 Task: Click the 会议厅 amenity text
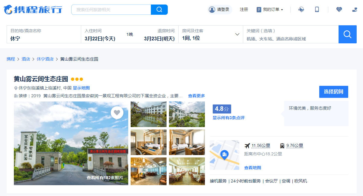click(x=271, y=181)
